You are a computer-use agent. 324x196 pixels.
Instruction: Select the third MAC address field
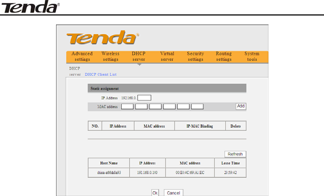pyautogui.click(x=155, y=106)
